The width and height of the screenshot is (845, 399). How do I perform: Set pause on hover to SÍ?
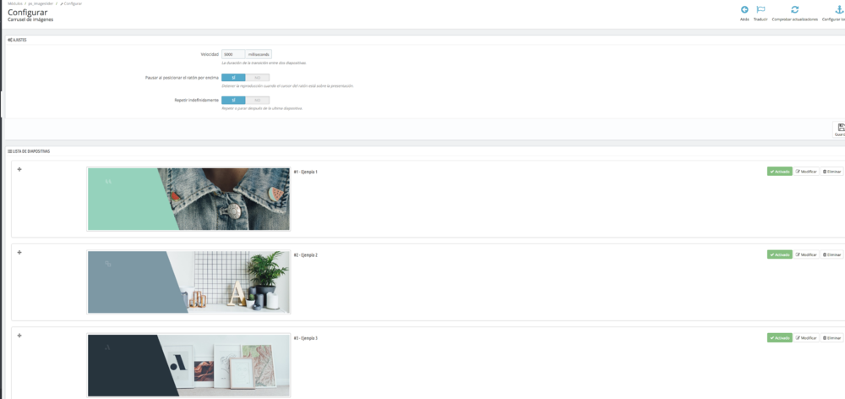[x=233, y=78]
